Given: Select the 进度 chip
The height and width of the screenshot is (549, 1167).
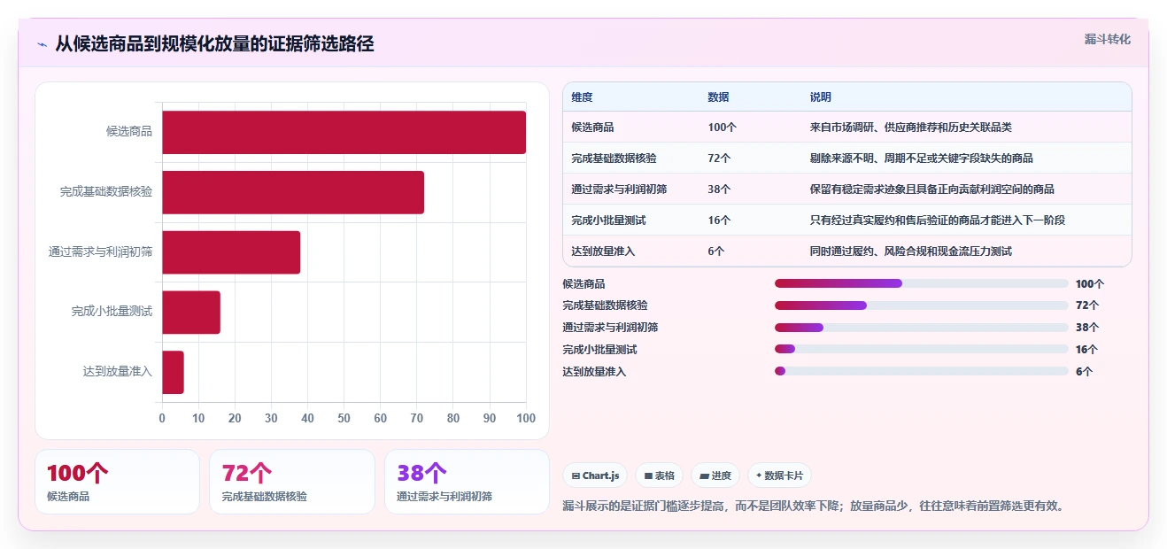Looking at the screenshot, I should [x=715, y=476].
